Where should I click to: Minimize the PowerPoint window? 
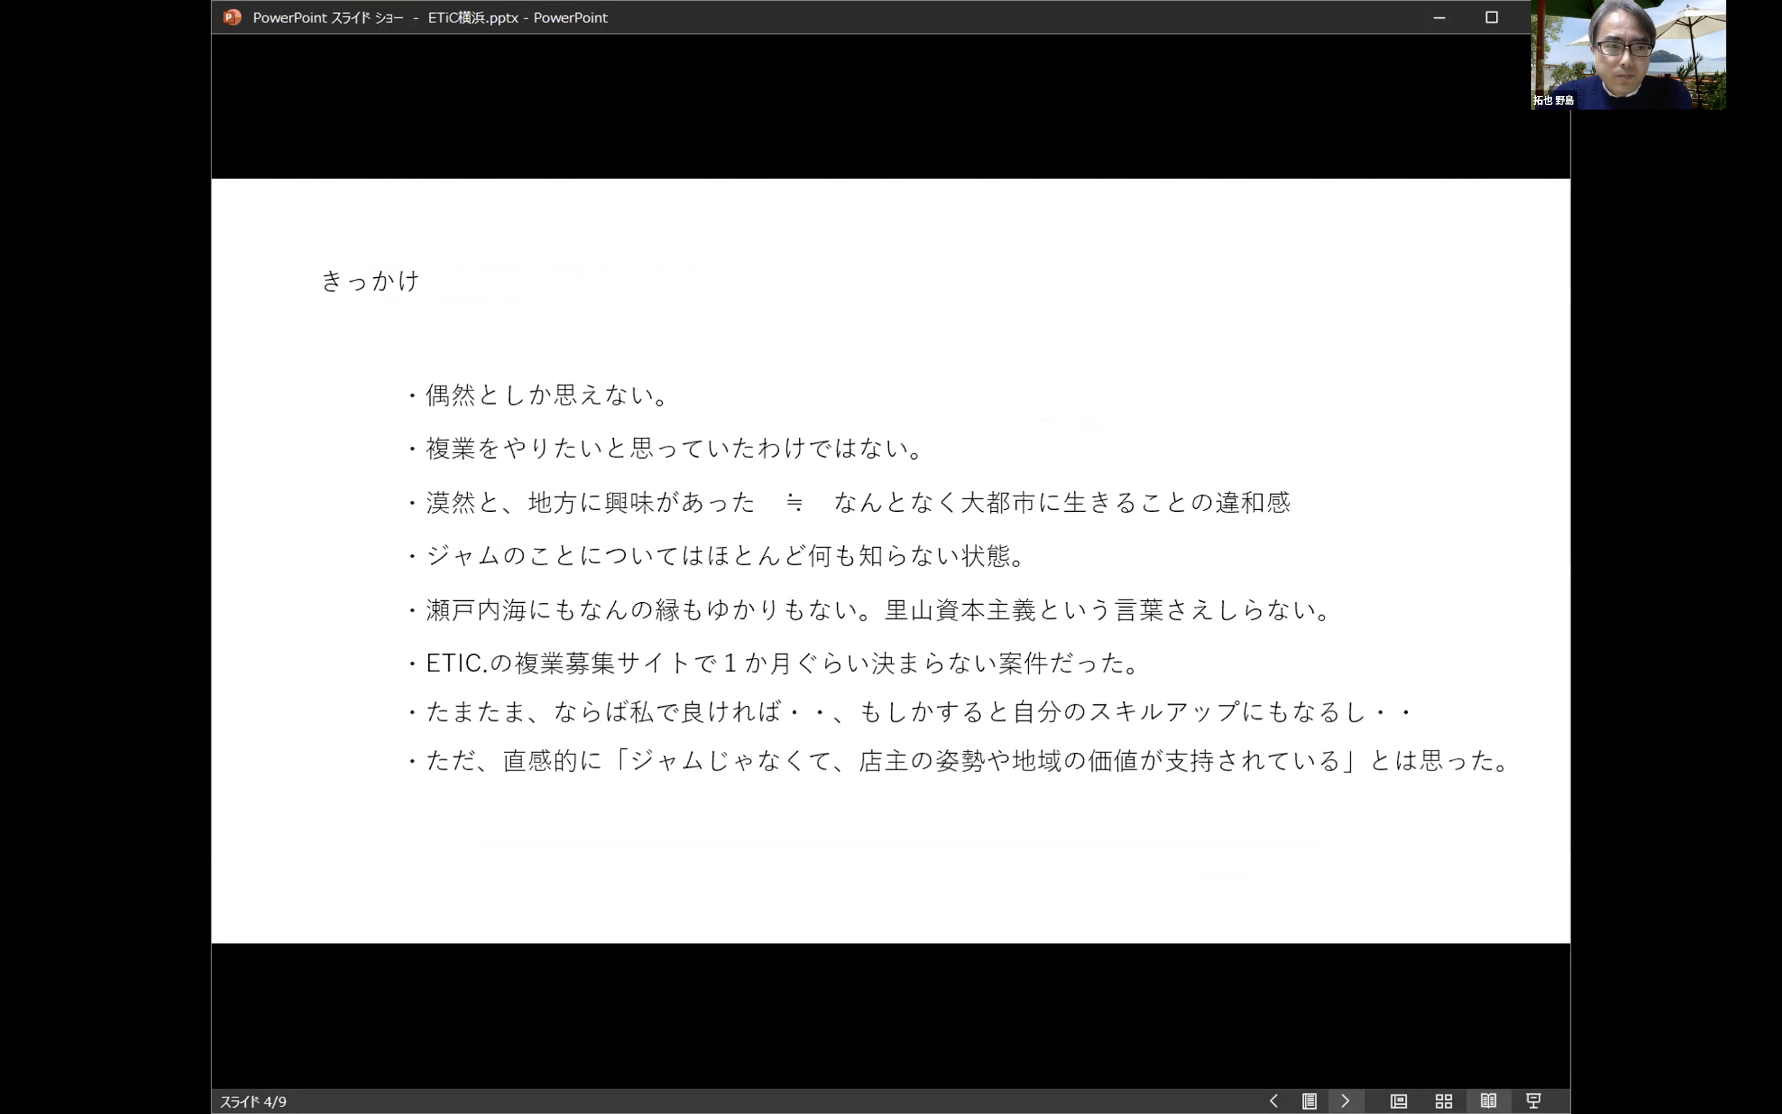(1440, 17)
